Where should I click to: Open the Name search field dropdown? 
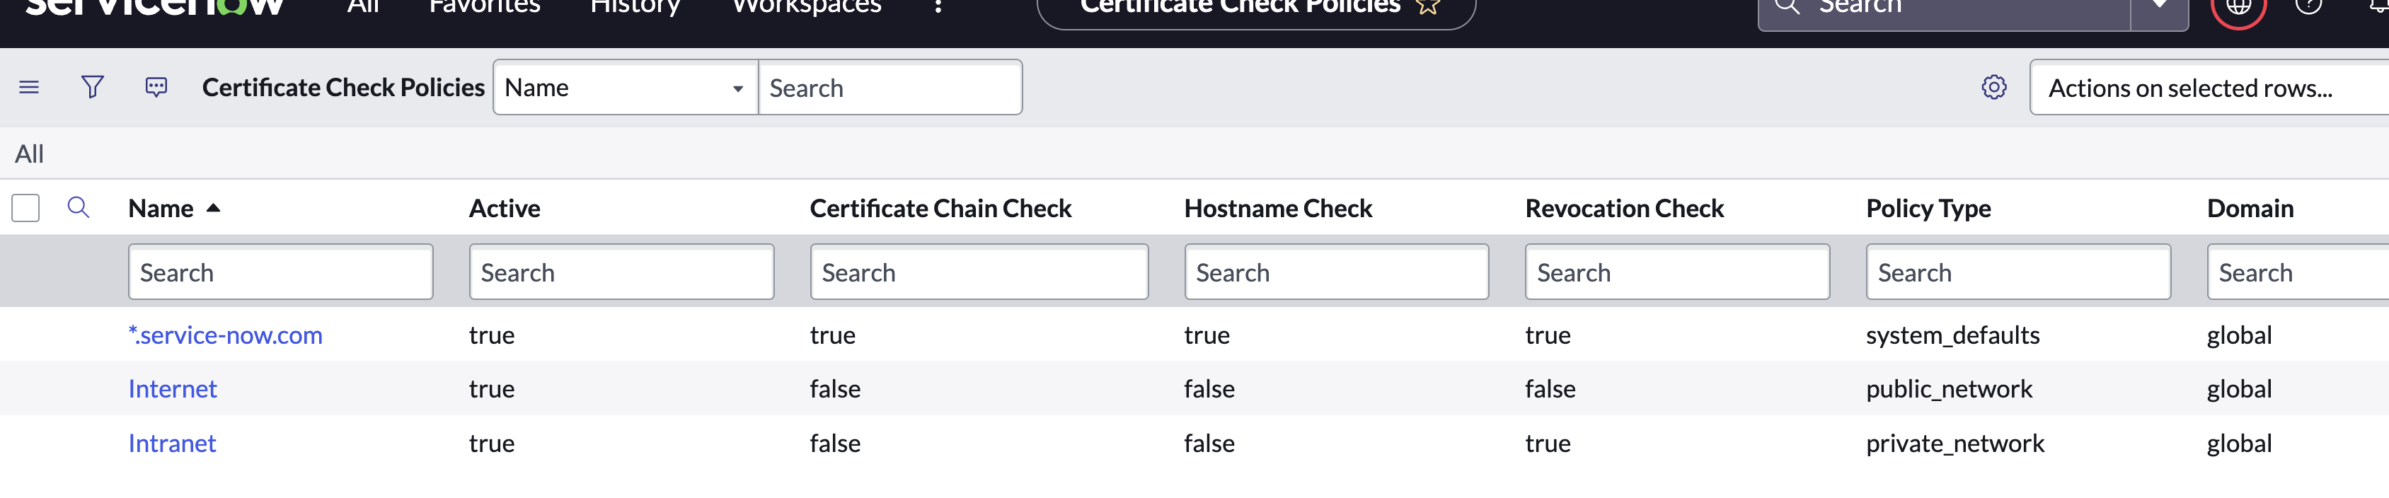(x=625, y=88)
